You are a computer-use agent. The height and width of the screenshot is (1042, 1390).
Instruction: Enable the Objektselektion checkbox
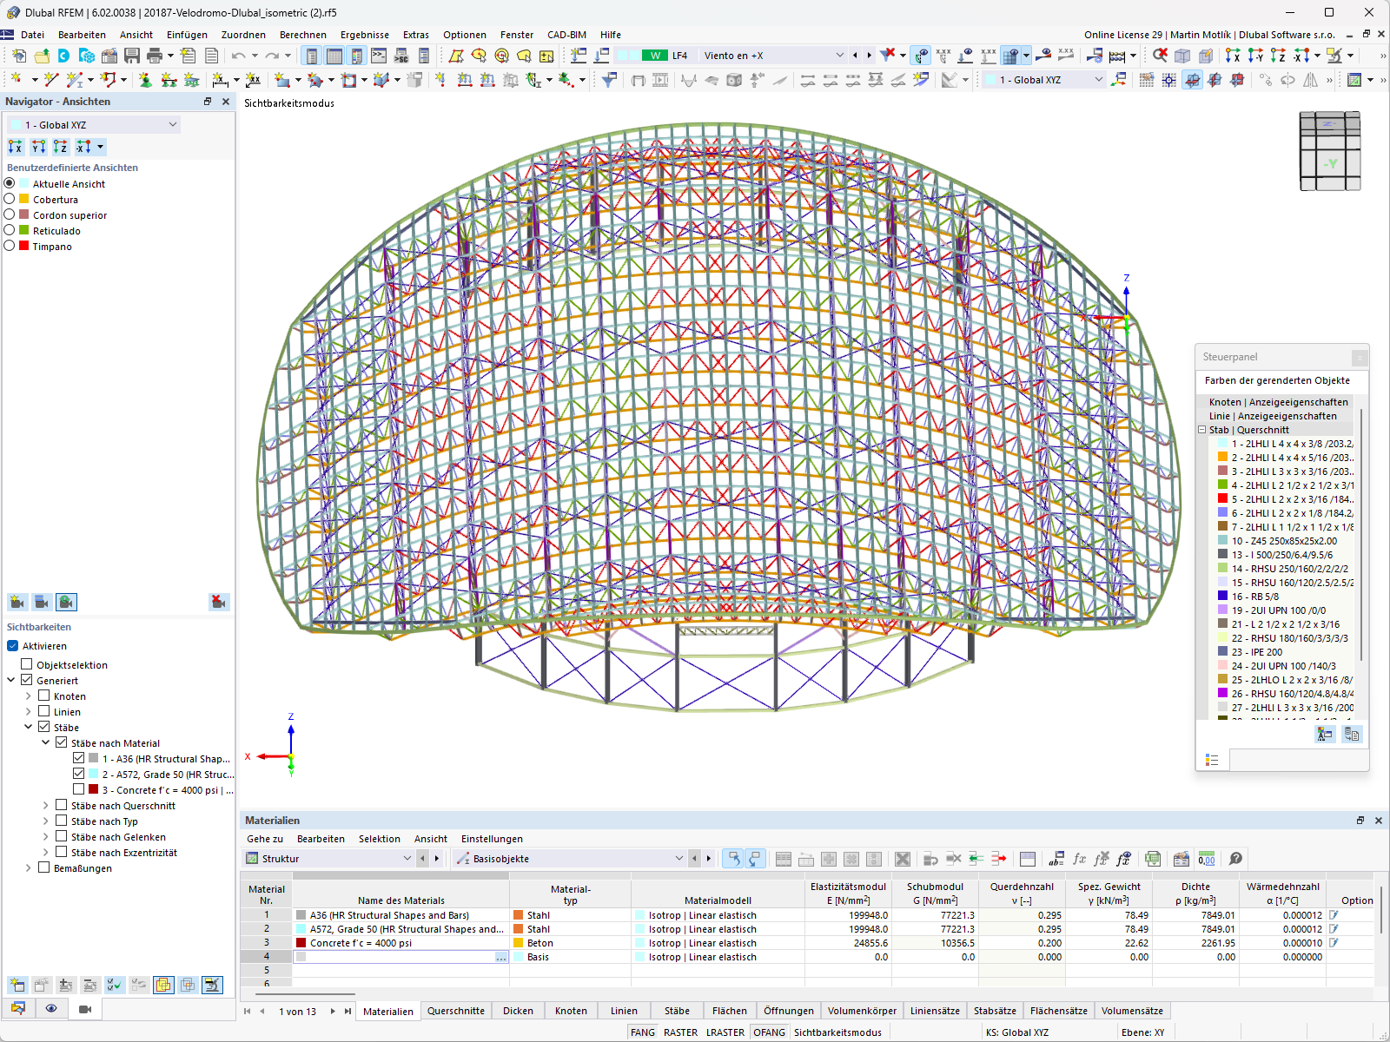point(27,664)
